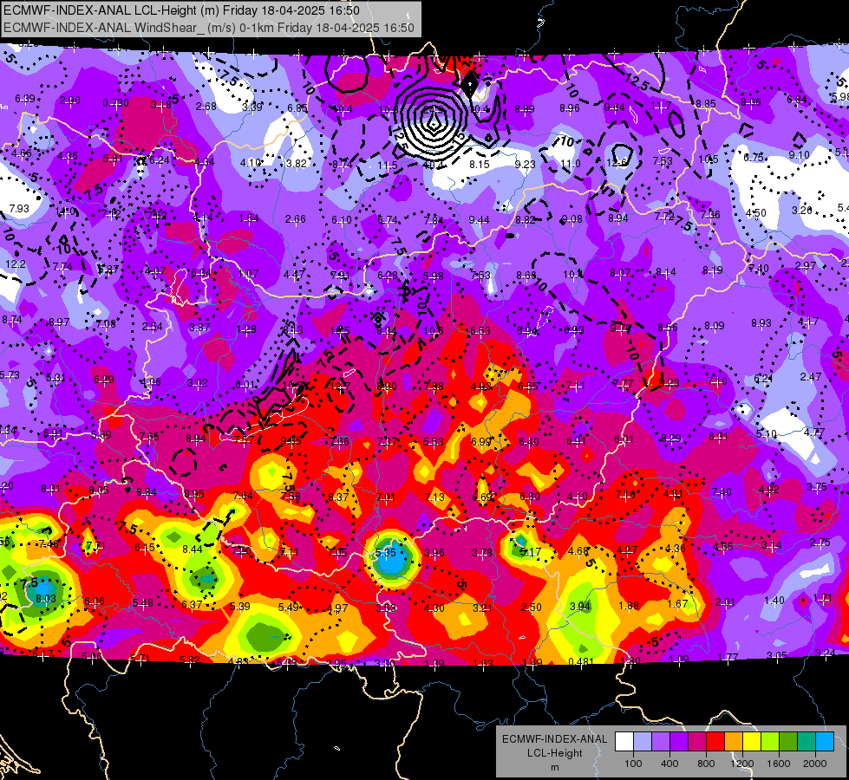Click the 5.10 shear value

pos(767,433)
